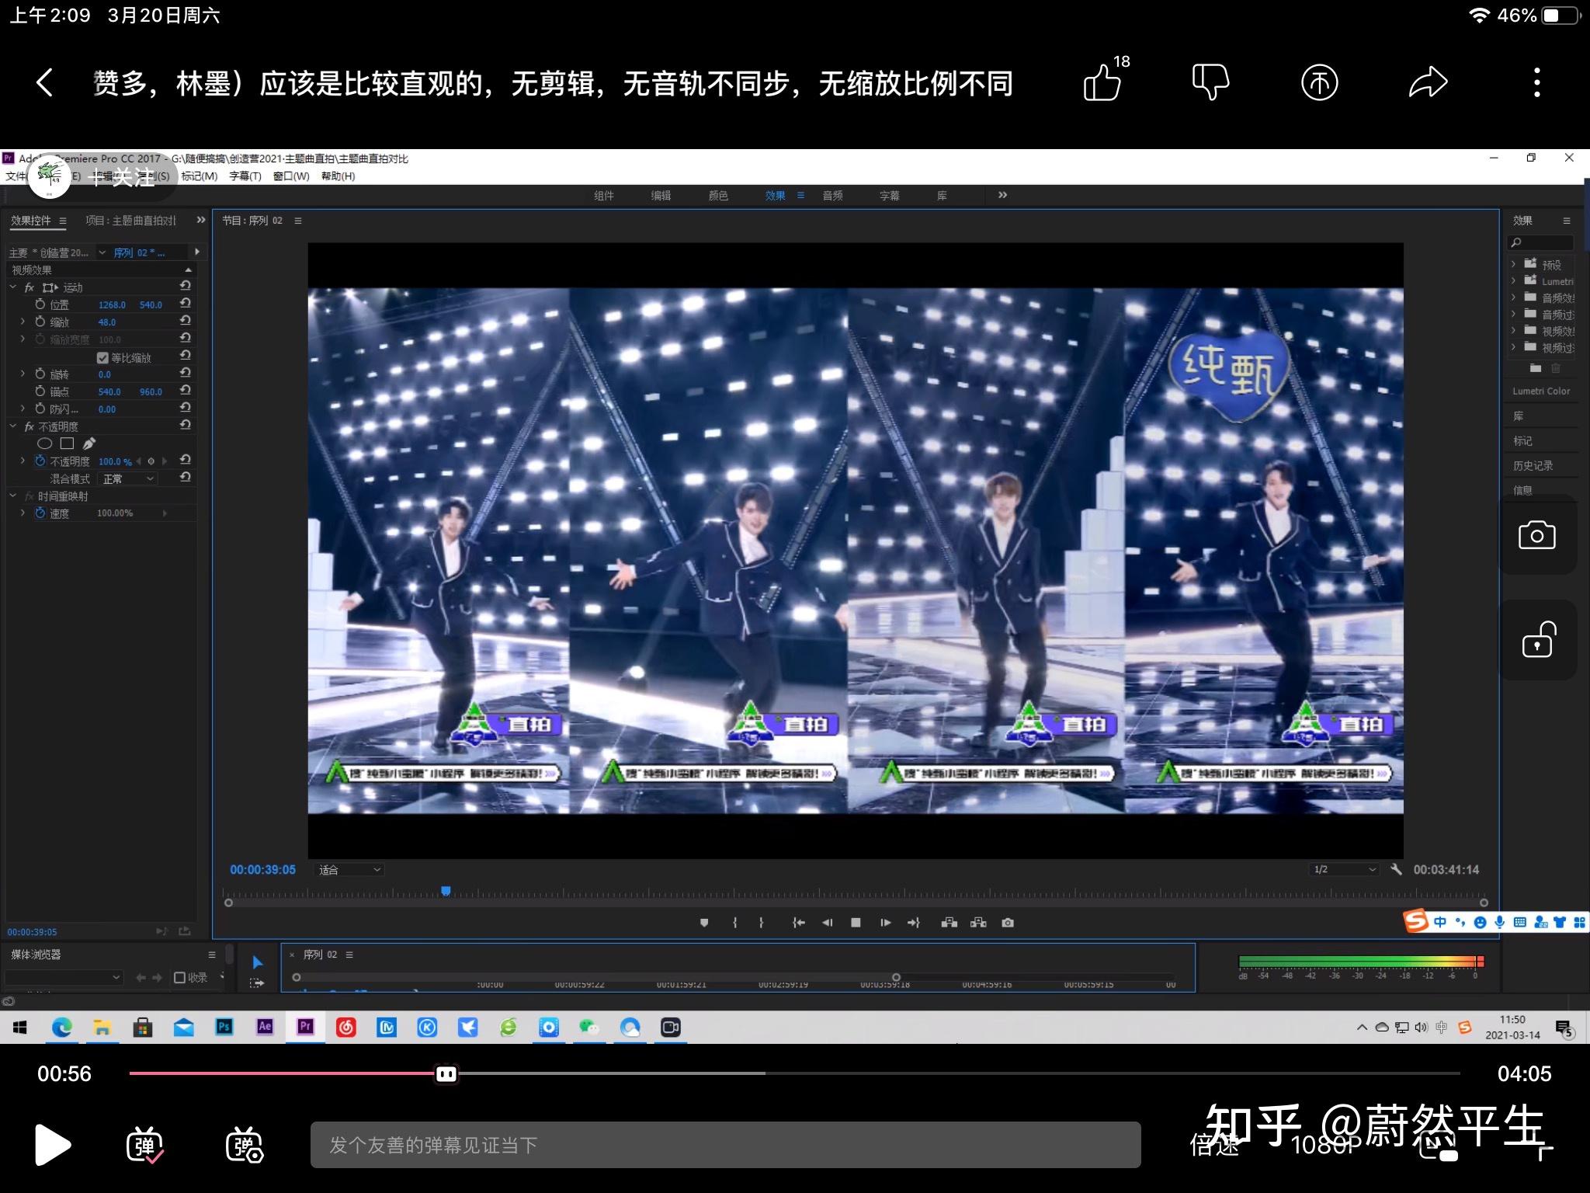The height and width of the screenshot is (1193, 1590).
Task: Step forward one frame
Action: coord(885,923)
